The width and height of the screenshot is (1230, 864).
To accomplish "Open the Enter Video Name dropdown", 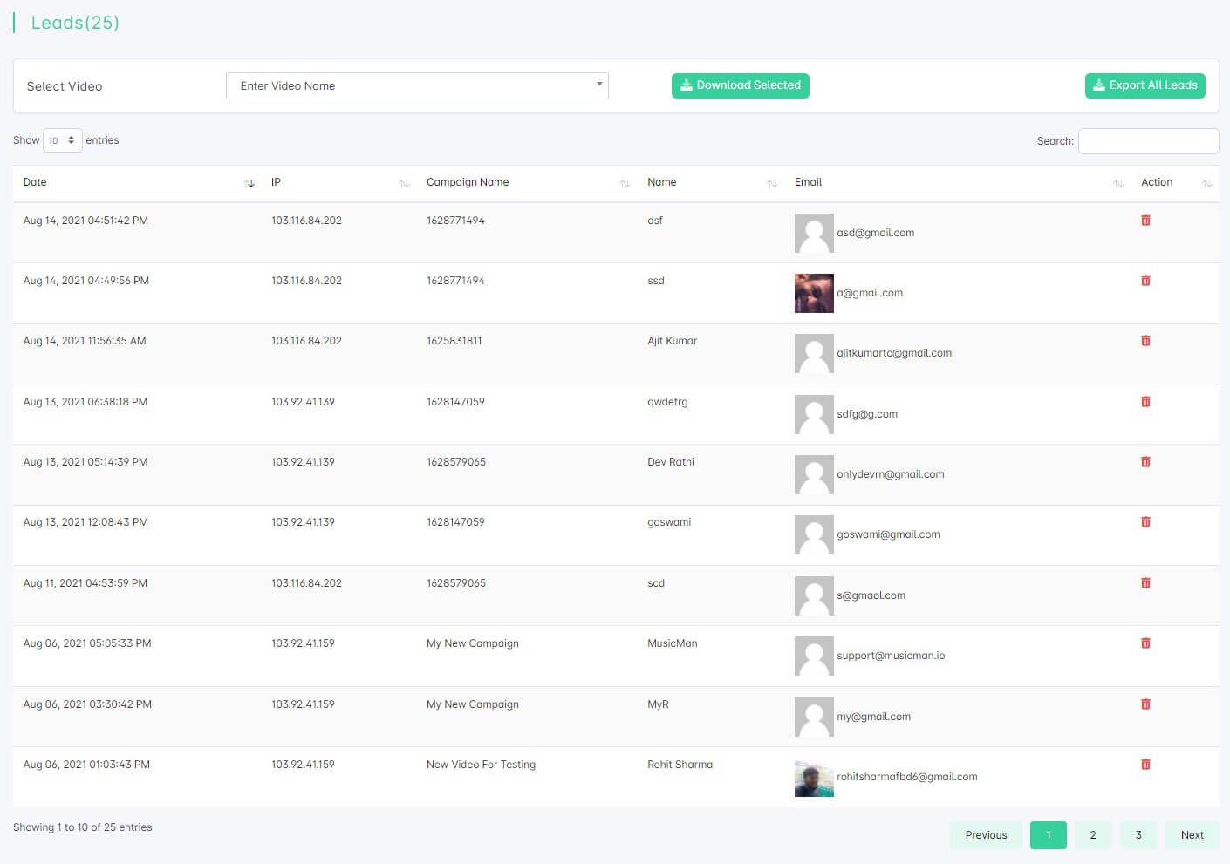I will click(x=417, y=85).
